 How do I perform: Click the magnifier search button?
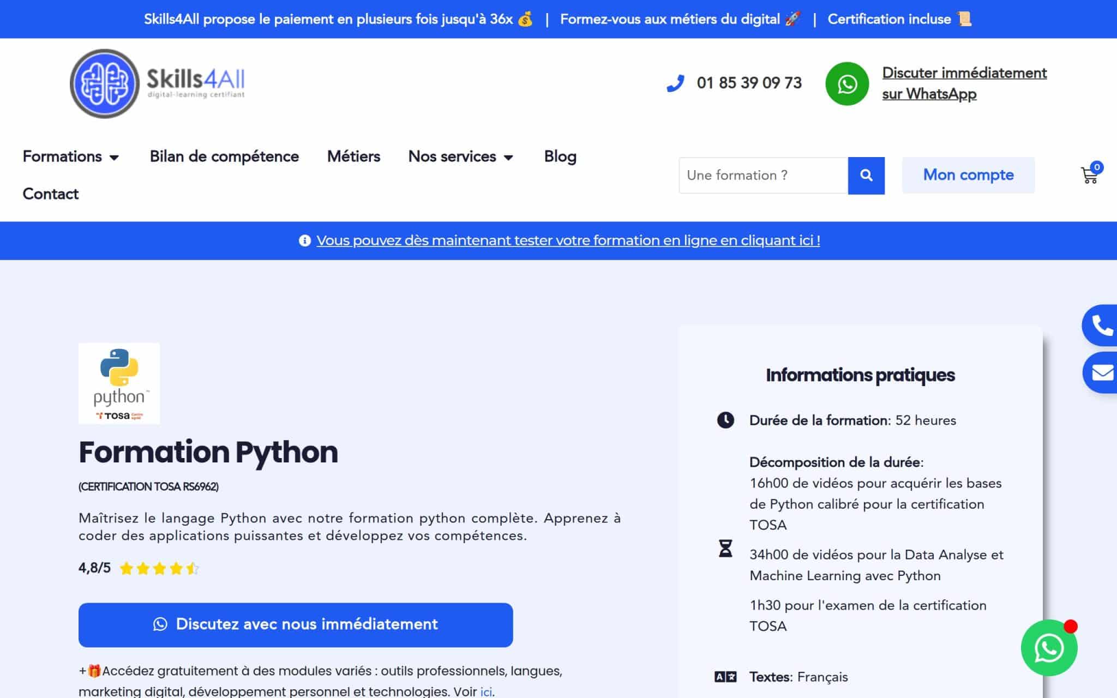coord(866,175)
